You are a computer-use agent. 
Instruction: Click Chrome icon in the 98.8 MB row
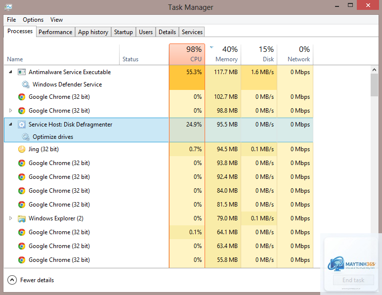coord(22,111)
